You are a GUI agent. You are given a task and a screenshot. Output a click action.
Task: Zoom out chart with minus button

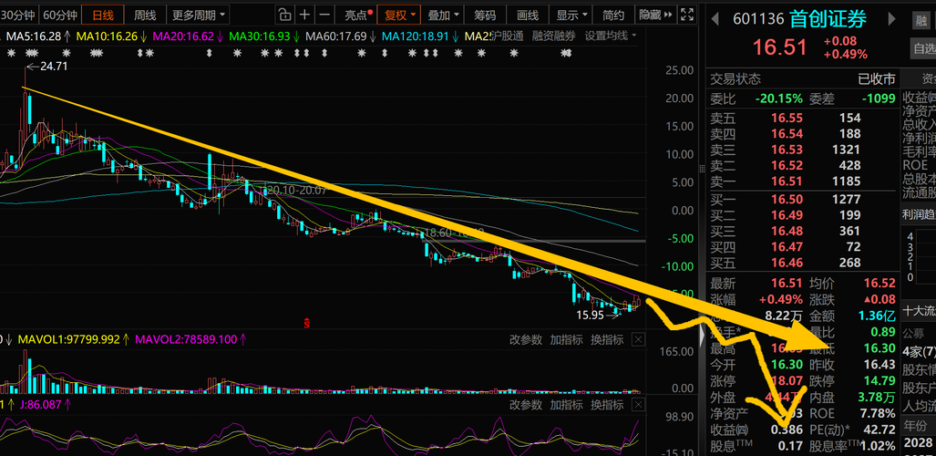click(x=324, y=15)
